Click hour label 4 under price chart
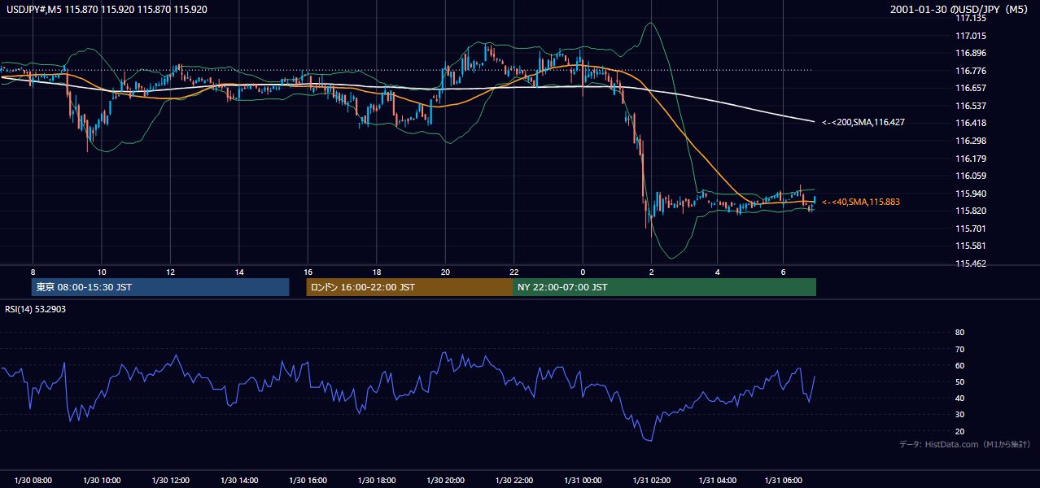 point(718,271)
